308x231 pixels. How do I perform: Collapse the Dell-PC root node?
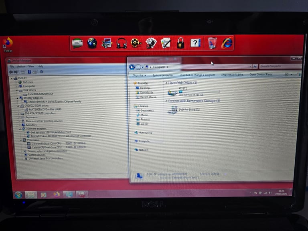12,78
